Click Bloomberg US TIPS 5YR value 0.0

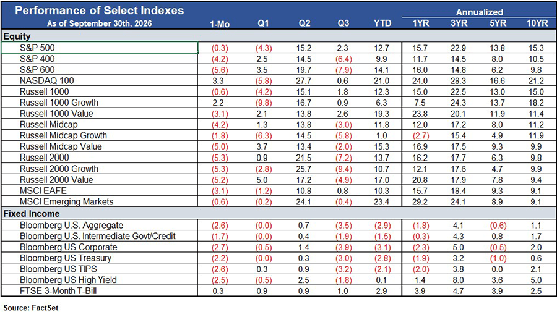(498, 269)
